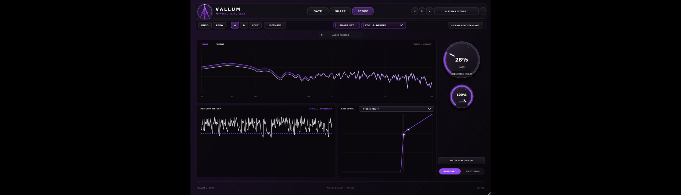This screenshot has height=195, width=681.
Task: Go to the next preset arrow
Action: tap(422, 11)
